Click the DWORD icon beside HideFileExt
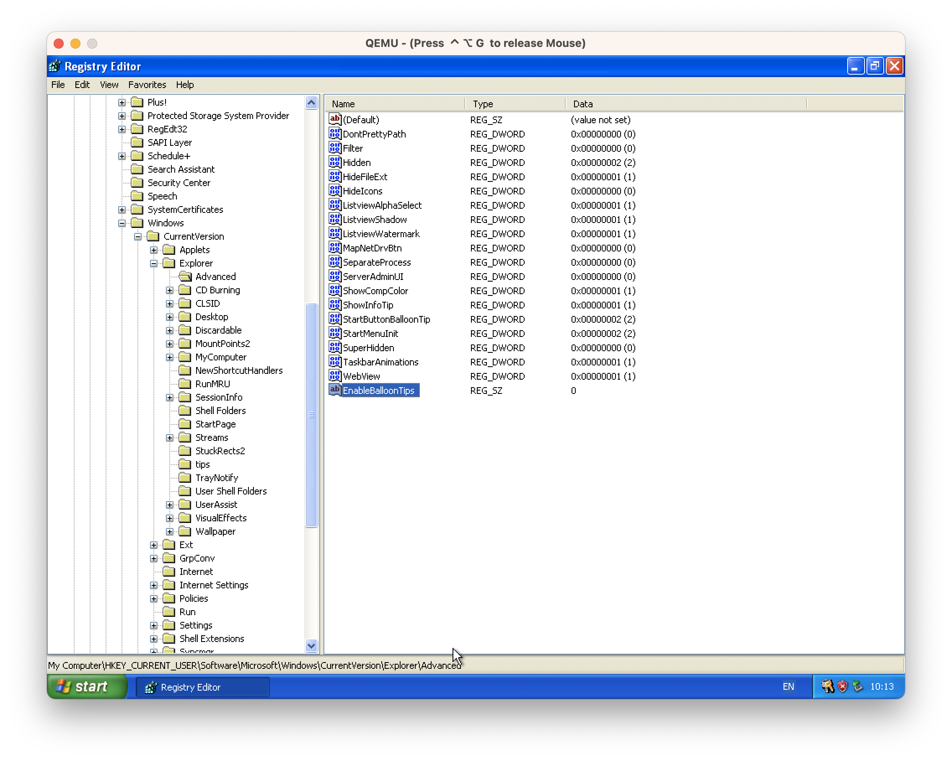Viewport: 952px width, 761px height. click(335, 176)
